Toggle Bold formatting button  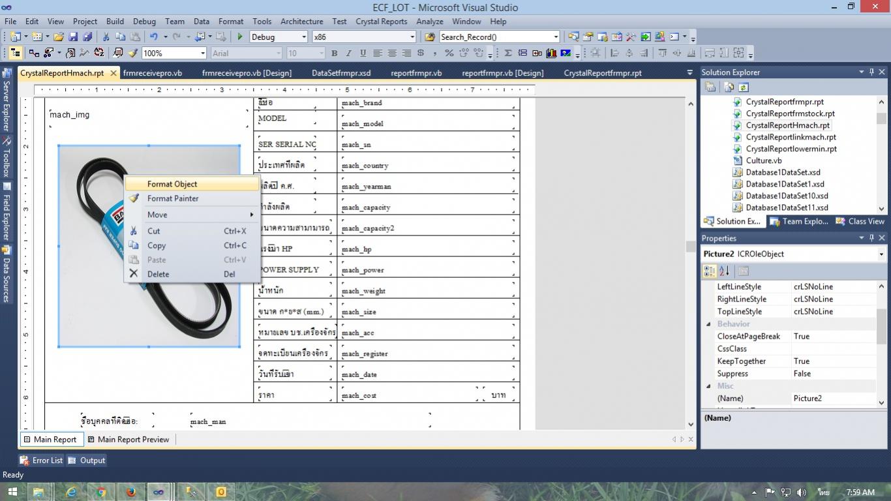click(x=335, y=53)
